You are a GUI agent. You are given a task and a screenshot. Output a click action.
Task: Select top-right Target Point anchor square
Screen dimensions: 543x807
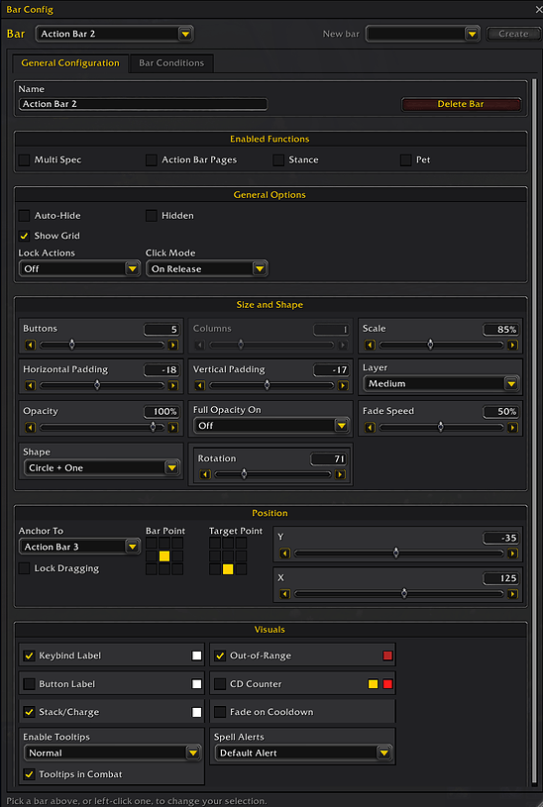(x=241, y=543)
